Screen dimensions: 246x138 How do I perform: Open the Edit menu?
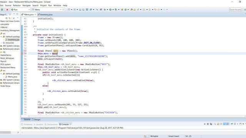[x=2, y=5]
